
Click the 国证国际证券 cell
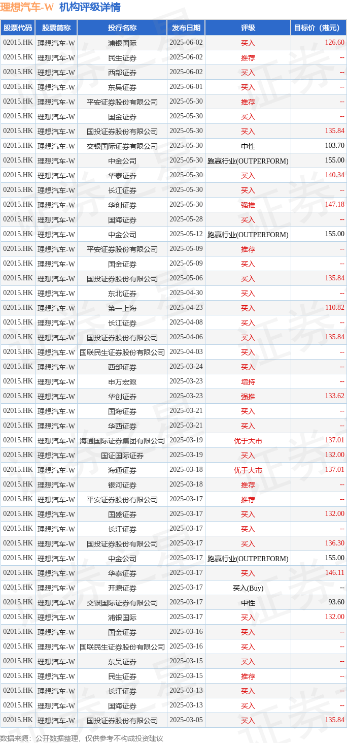coord(122,455)
